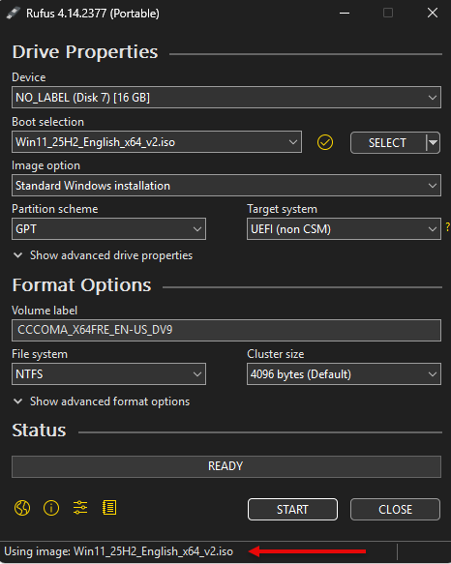The height and width of the screenshot is (564, 451).
Task: Open the About info icon
Action: coord(51,508)
